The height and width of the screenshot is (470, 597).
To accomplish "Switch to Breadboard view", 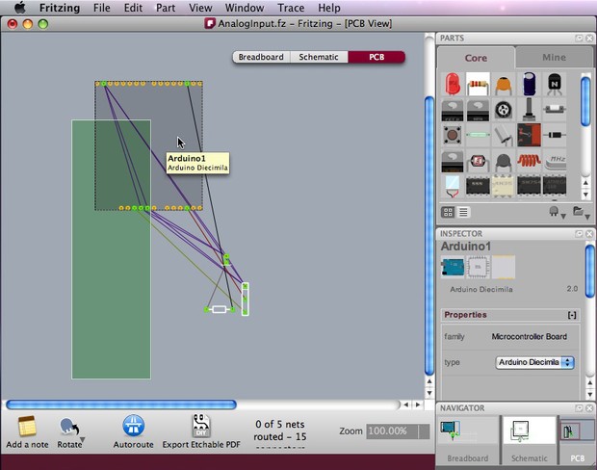I will (x=261, y=57).
